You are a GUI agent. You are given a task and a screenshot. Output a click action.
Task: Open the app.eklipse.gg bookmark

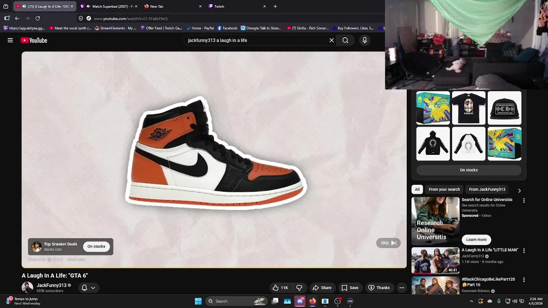[x=24, y=28]
